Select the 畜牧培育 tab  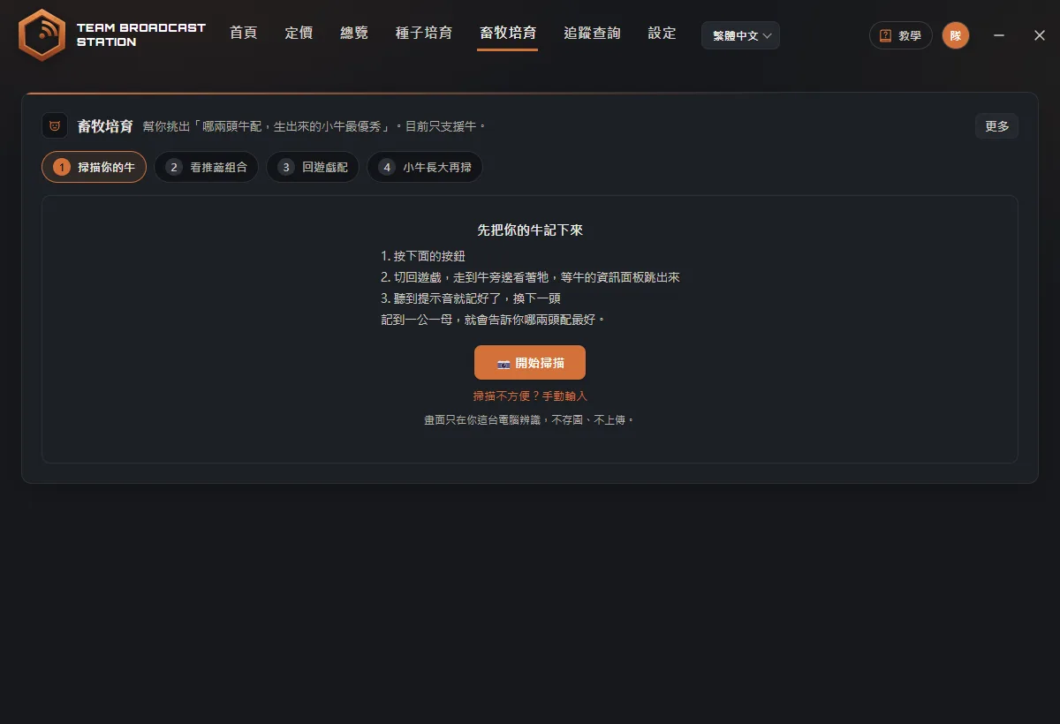click(x=508, y=34)
